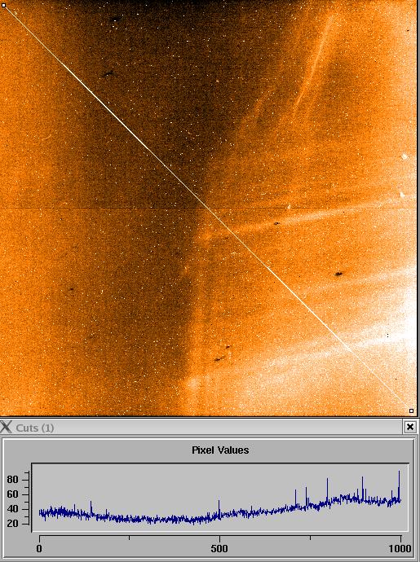This screenshot has height=562, width=420.
Task: Click the large dark spot right of cut line
Action: [x=338, y=274]
